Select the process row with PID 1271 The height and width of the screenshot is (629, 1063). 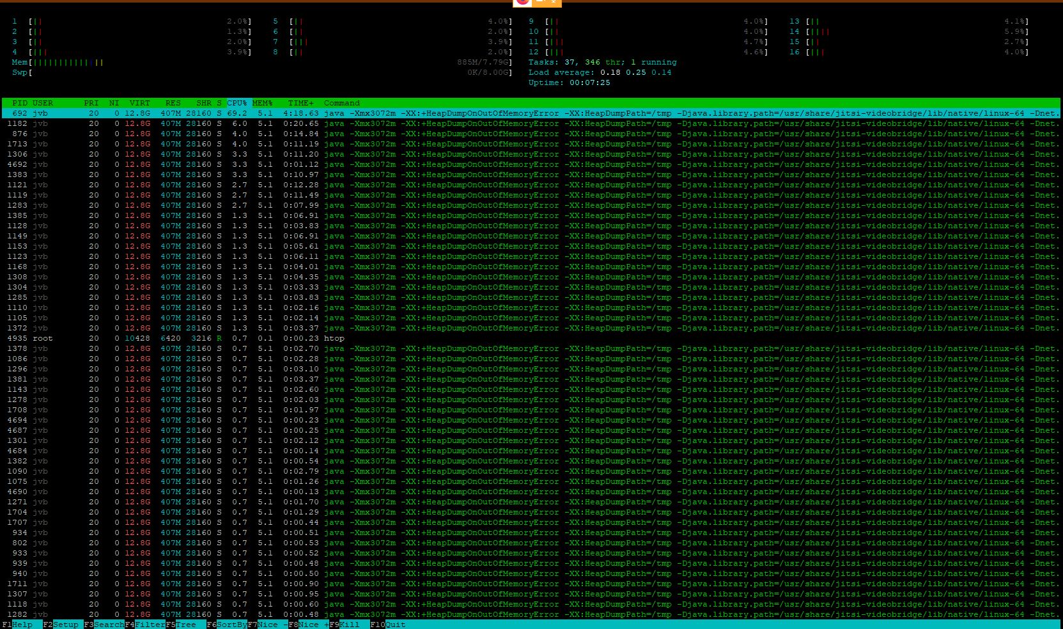click(x=531, y=502)
